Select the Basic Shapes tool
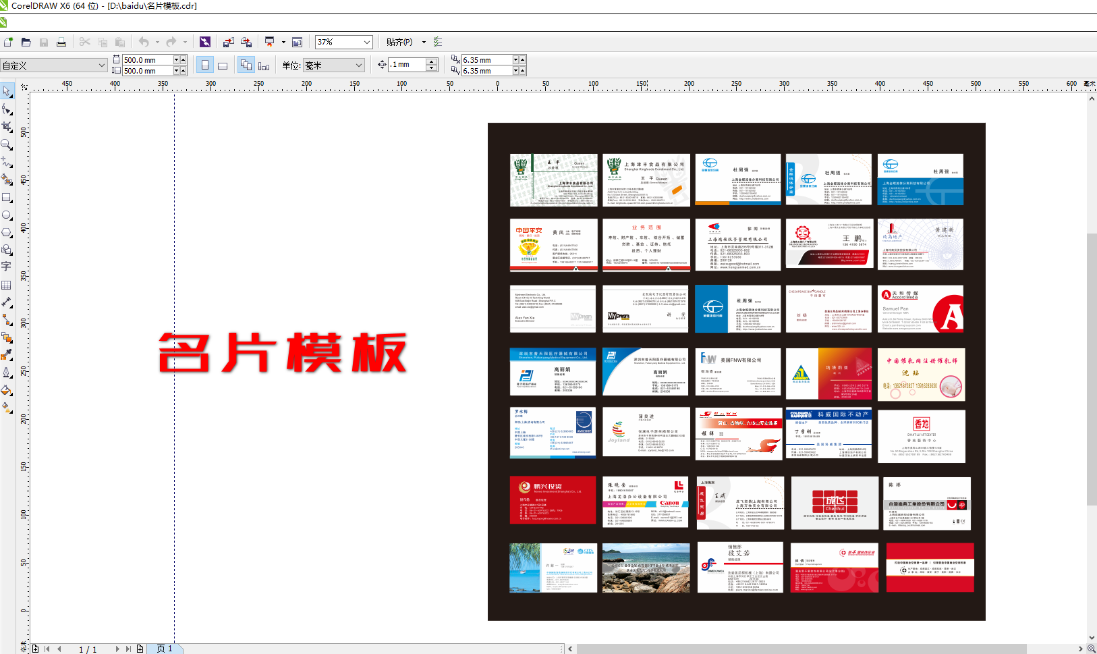 7,250
